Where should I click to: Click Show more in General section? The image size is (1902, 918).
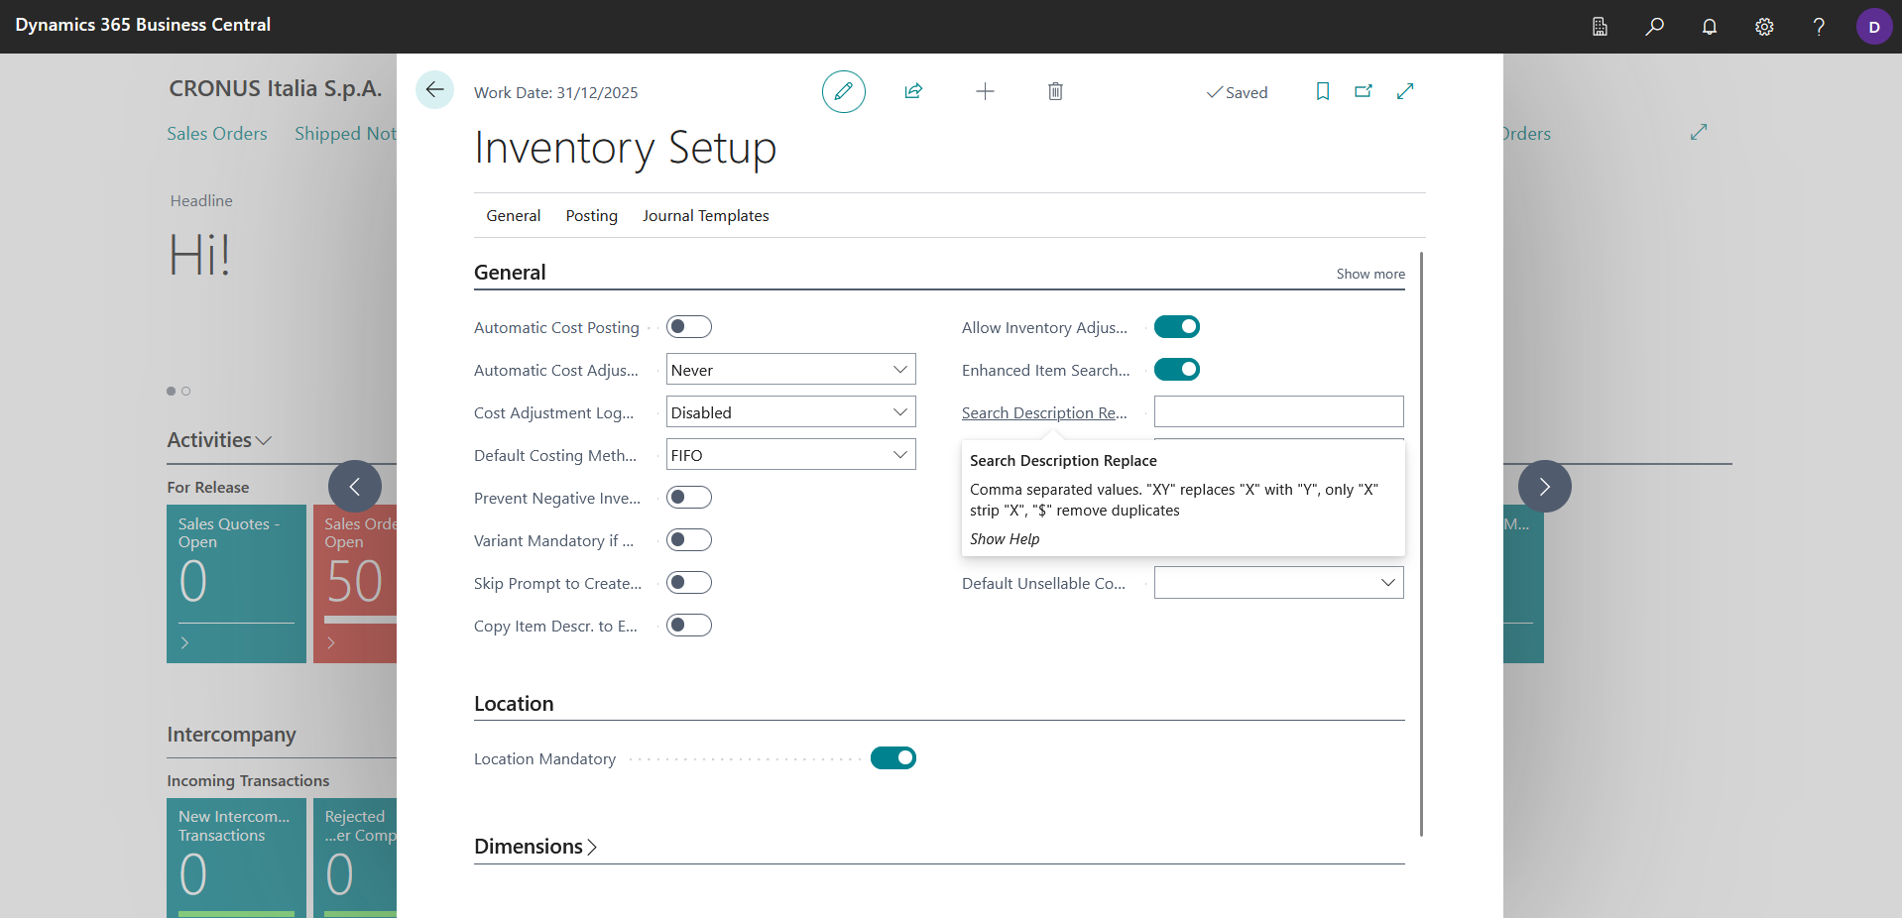click(1370, 274)
